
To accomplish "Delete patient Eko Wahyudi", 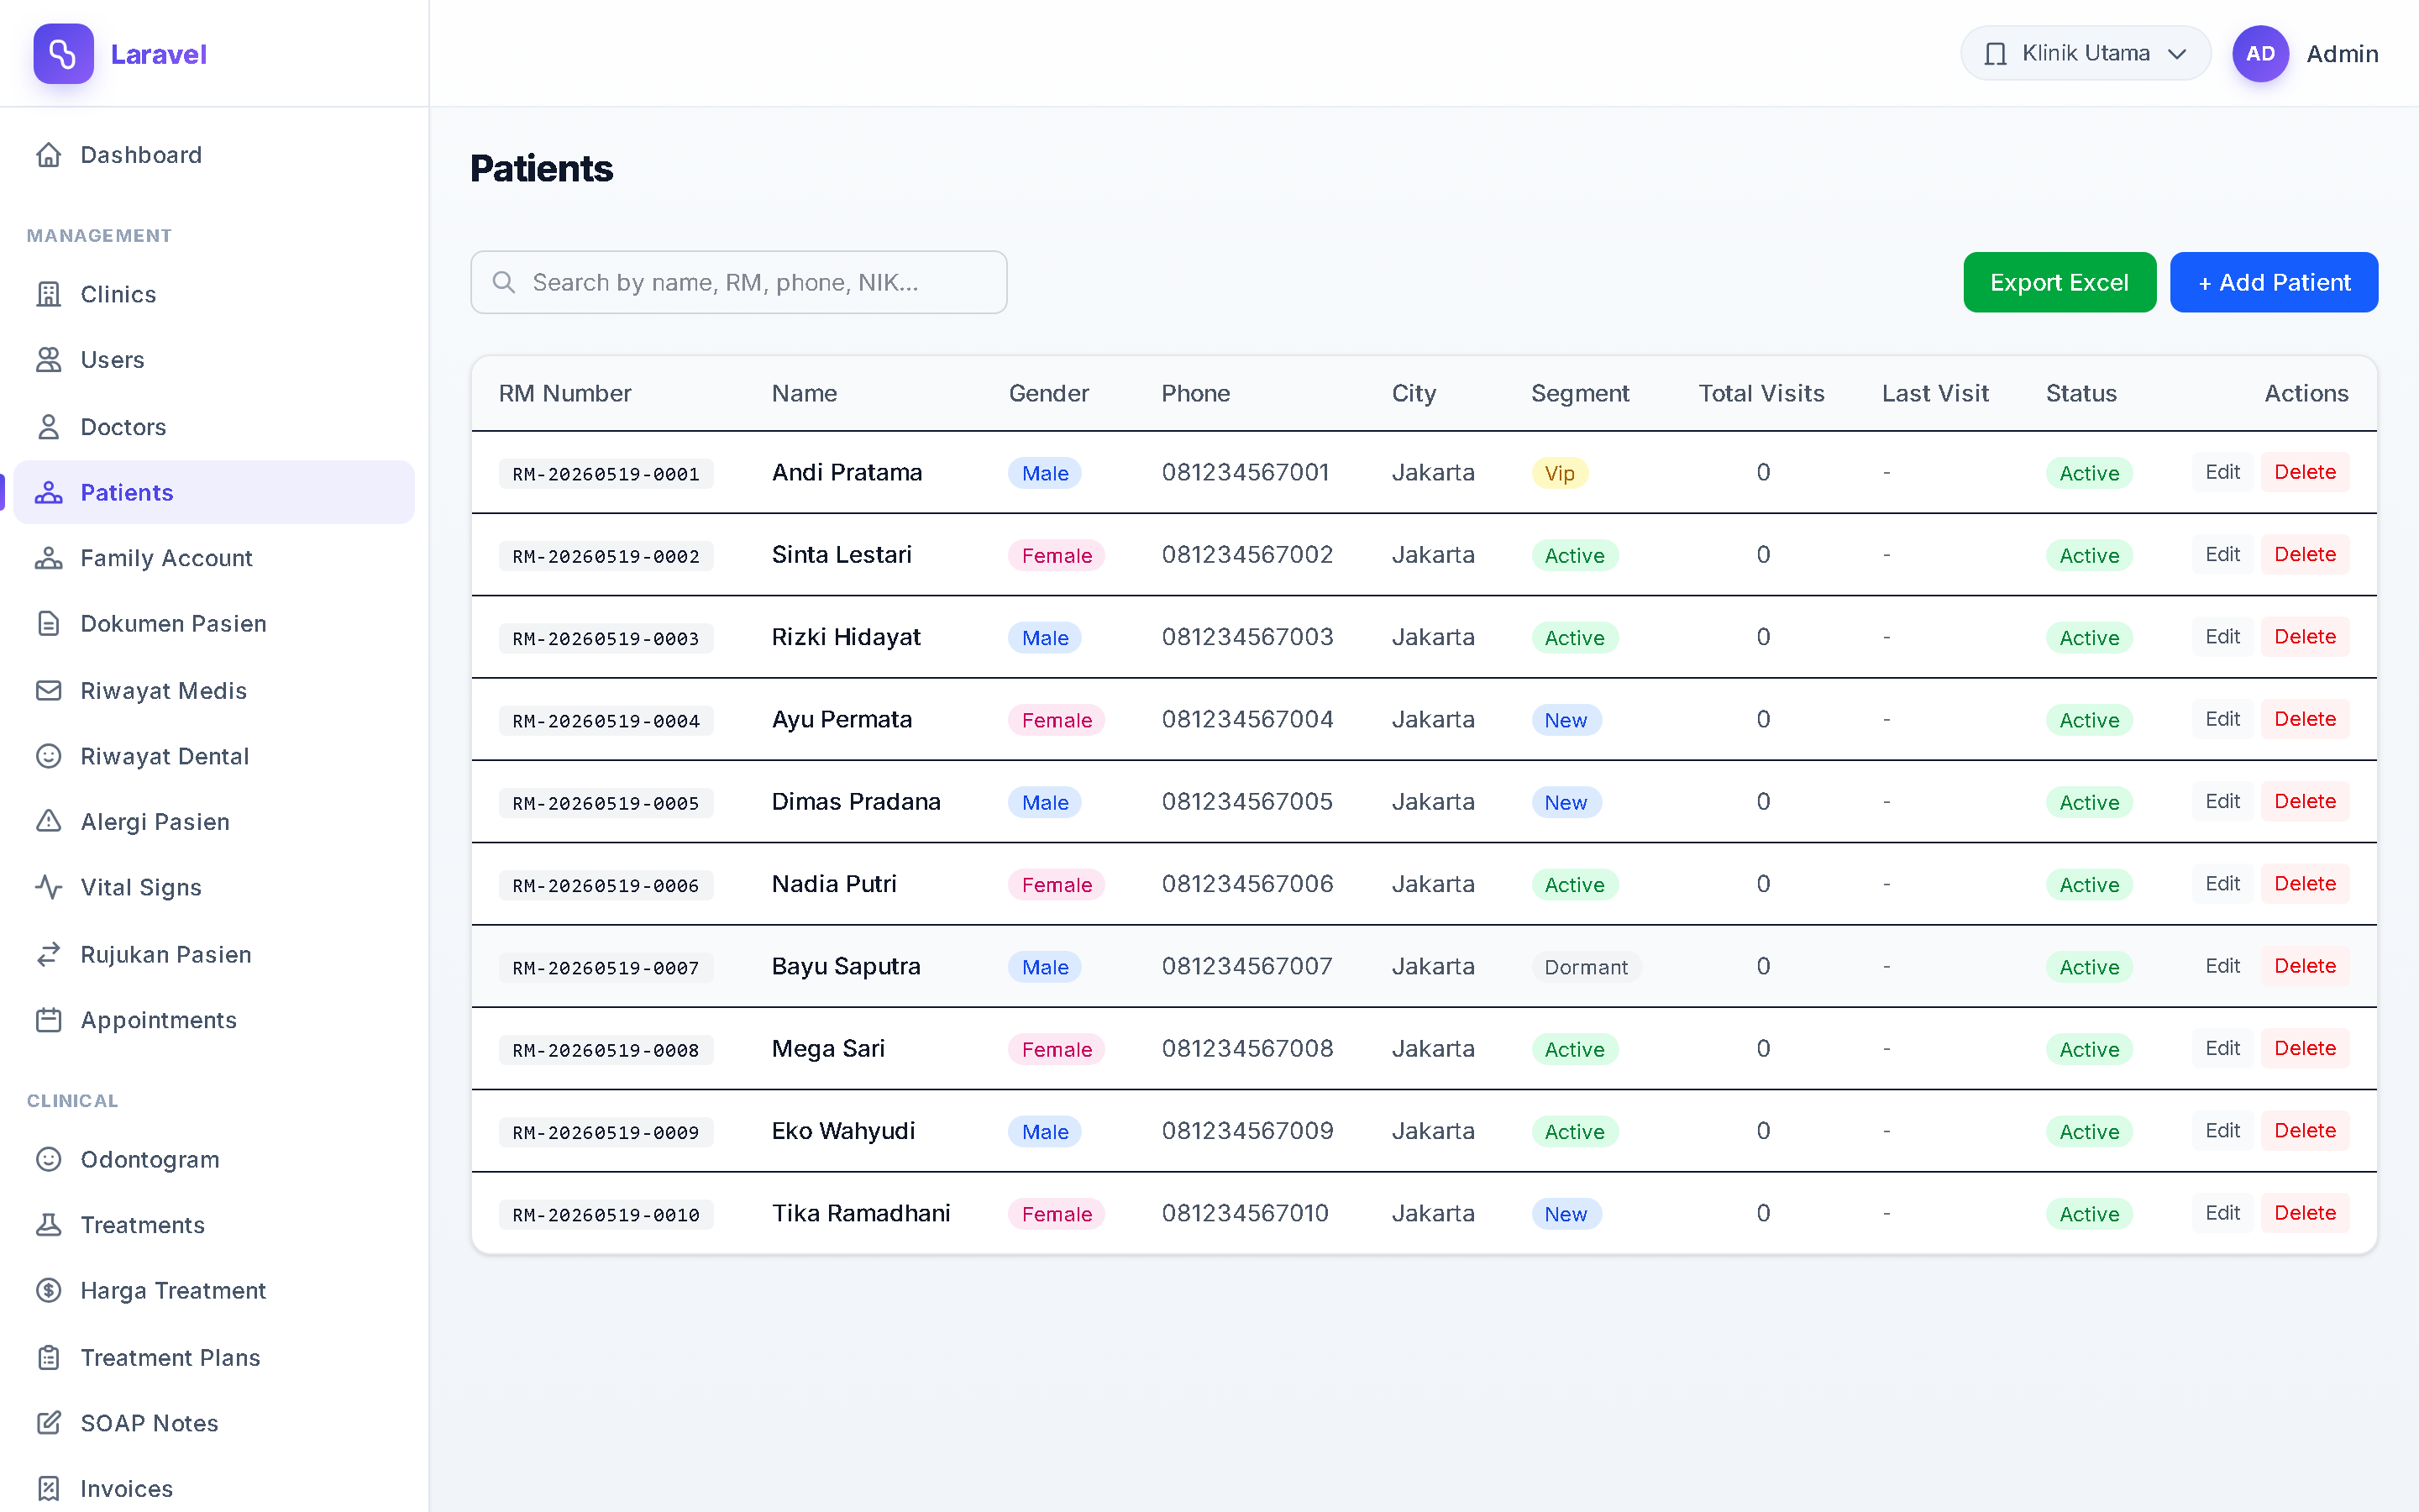I will 2304,1131.
